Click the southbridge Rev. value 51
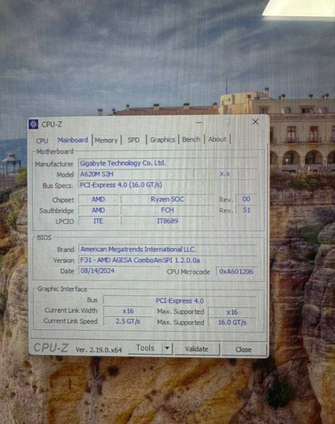The width and height of the screenshot is (335, 424). (246, 210)
